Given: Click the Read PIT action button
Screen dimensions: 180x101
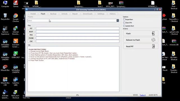Looking at the screenshot, I should pos(141,46).
